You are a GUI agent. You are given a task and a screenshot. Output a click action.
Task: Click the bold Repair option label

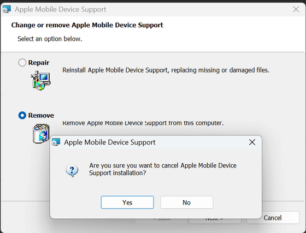[x=39, y=63]
